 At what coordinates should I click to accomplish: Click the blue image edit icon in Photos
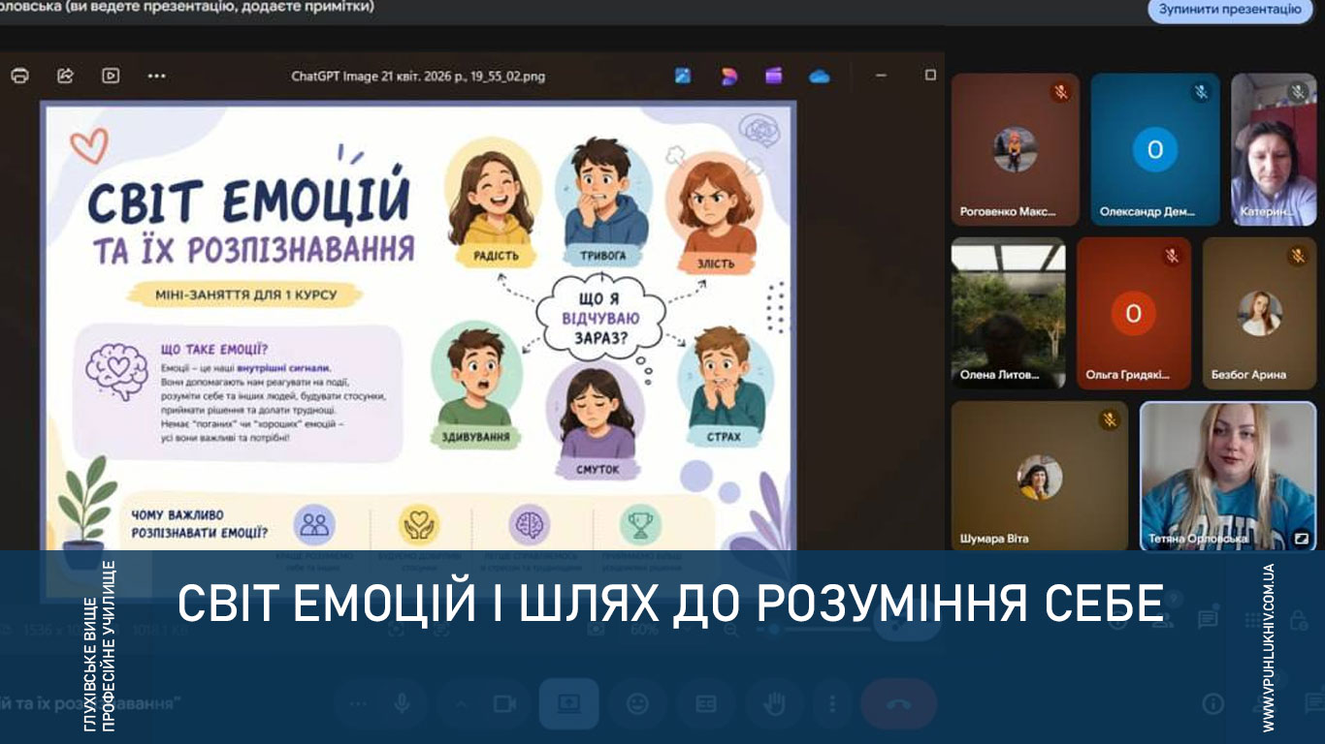[x=683, y=76]
